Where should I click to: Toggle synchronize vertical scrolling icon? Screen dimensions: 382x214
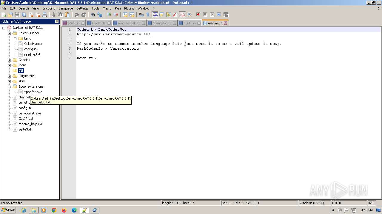(x=125, y=15)
